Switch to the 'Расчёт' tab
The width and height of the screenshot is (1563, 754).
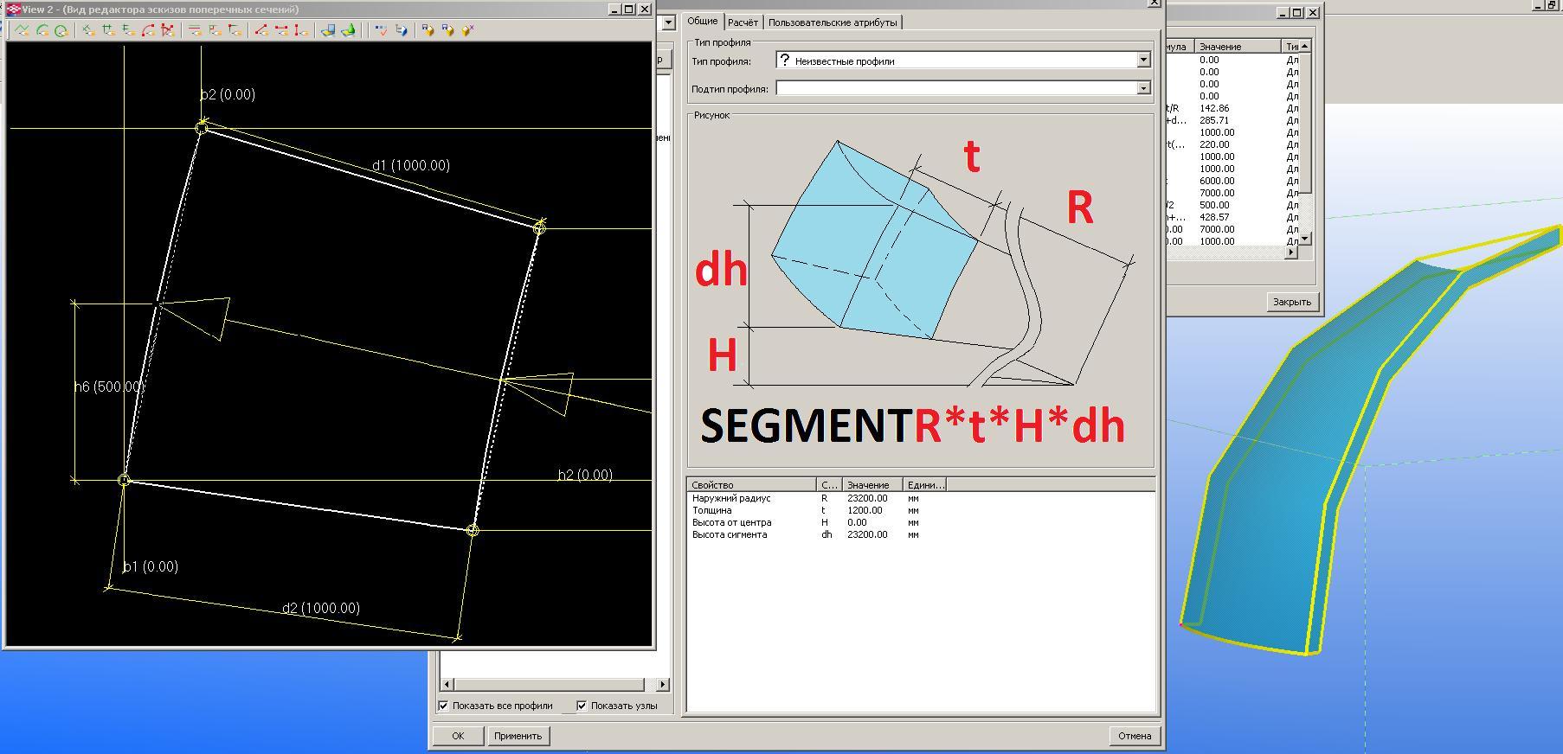743,22
